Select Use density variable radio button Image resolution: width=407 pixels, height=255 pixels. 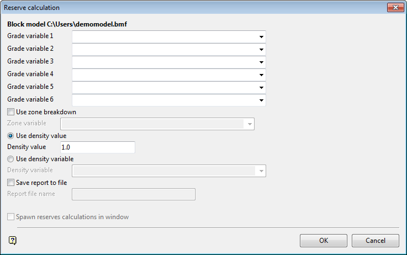pos(10,159)
